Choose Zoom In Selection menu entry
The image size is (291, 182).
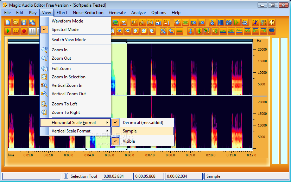pyautogui.click(x=76, y=77)
